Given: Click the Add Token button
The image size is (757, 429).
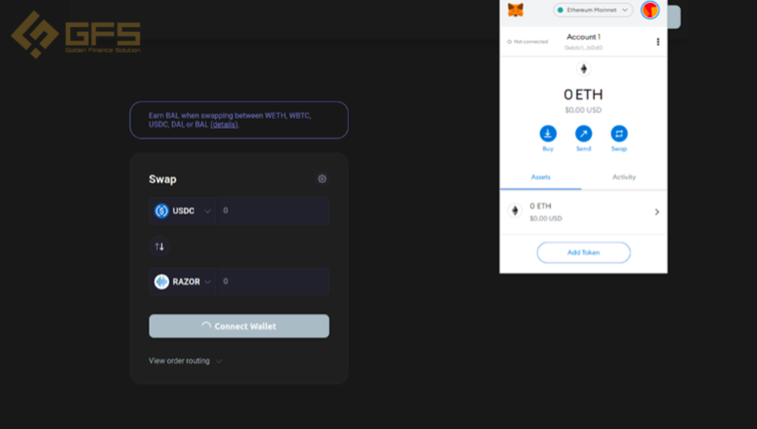Looking at the screenshot, I should pos(583,253).
